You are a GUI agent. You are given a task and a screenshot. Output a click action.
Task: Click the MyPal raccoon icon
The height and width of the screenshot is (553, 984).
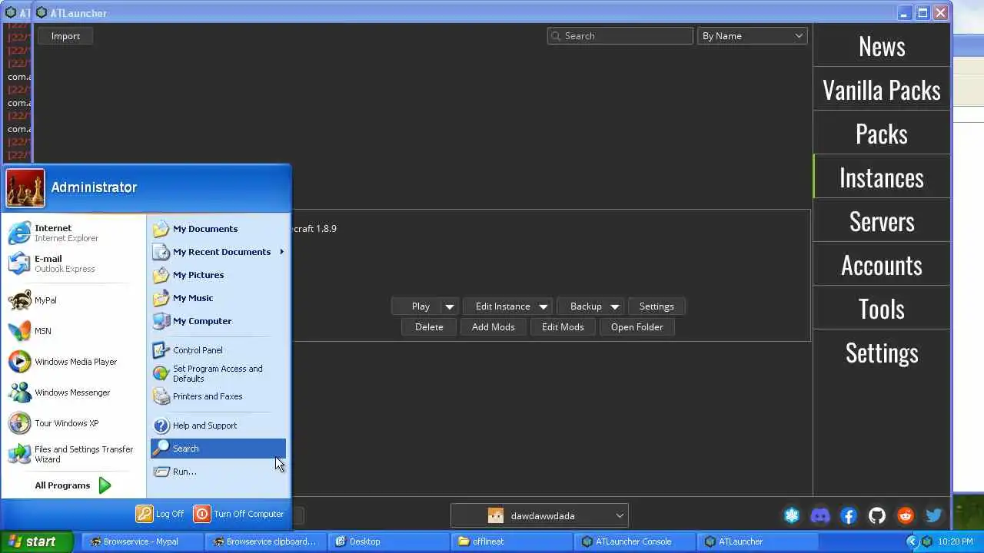(19, 300)
